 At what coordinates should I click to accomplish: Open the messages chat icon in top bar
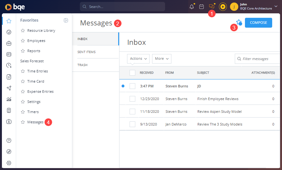pyautogui.click(x=212, y=6)
